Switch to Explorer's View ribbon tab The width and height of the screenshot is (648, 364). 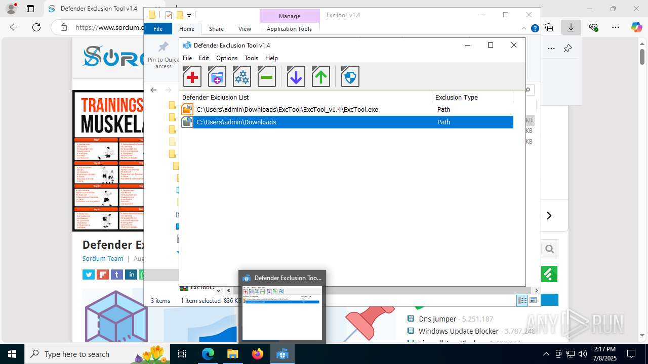(245, 29)
